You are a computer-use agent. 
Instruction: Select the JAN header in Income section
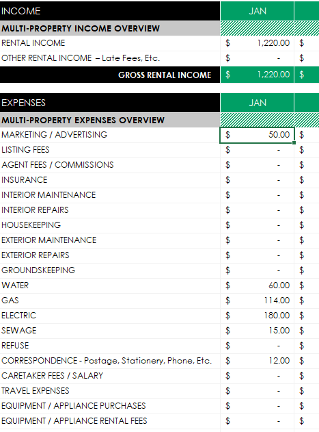click(x=257, y=11)
